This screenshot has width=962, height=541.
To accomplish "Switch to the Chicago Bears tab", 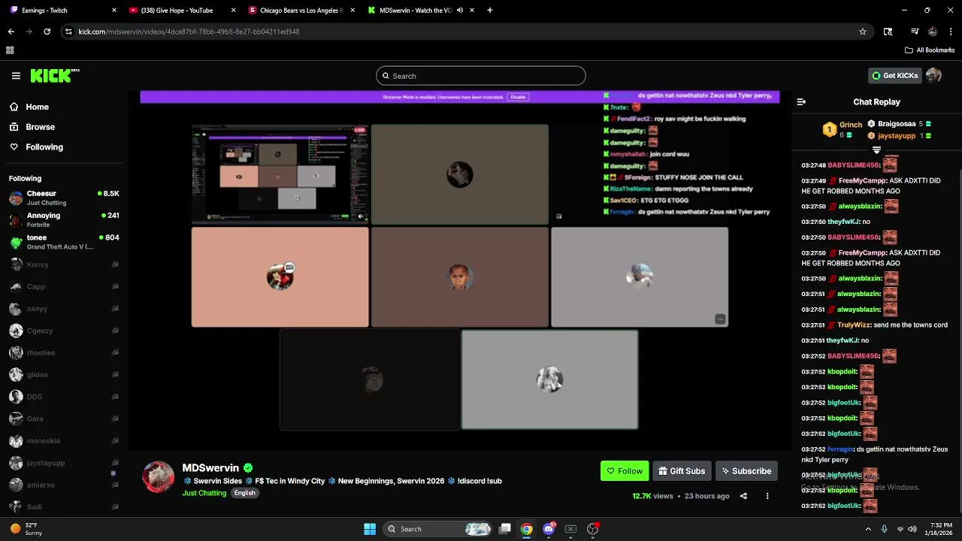I will [x=302, y=11].
